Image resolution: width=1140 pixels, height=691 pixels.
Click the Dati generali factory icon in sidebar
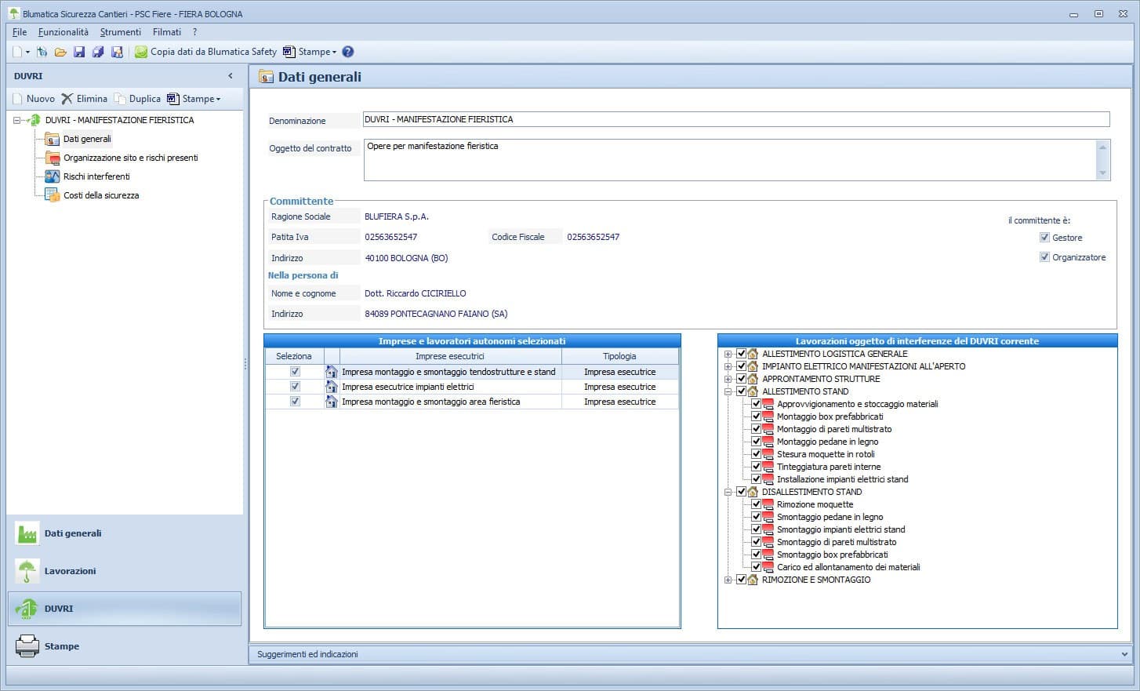click(x=27, y=533)
